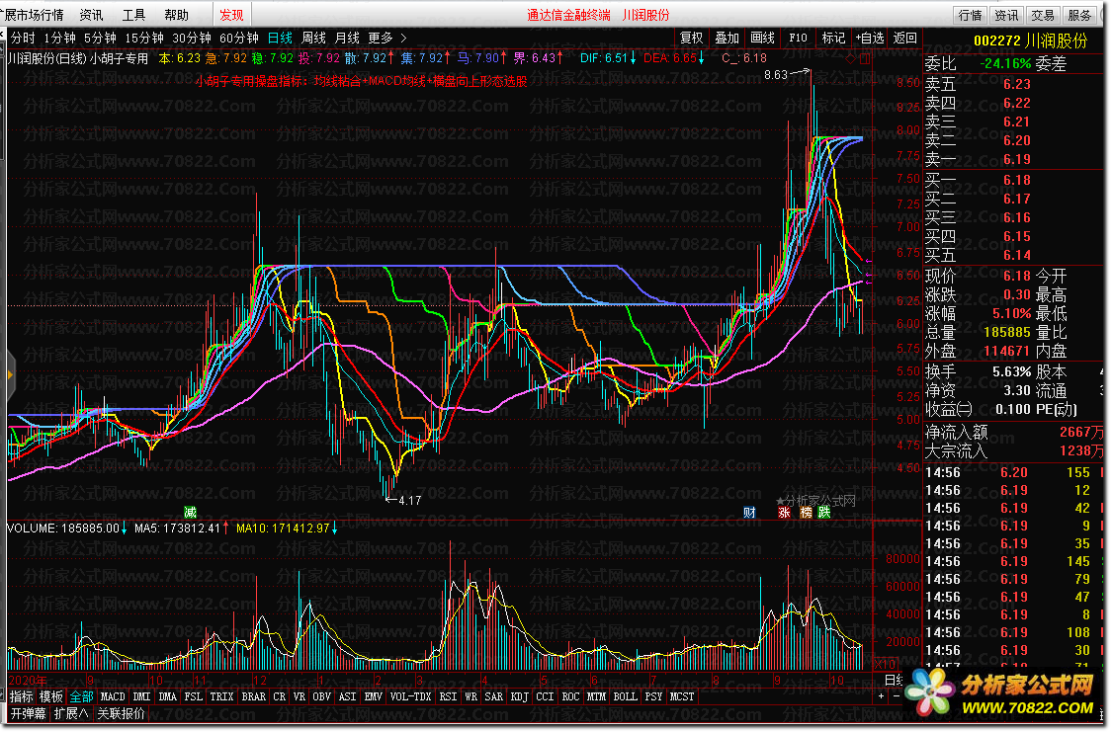Select the 30分钟 period
Screen dimensions: 1112x732
pos(192,39)
